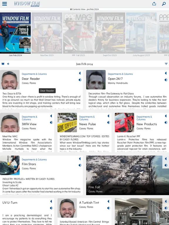The width and height of the screenshot is (169, 225).
Task: Open the Open 24/7 article title
Action: [115, 79]
